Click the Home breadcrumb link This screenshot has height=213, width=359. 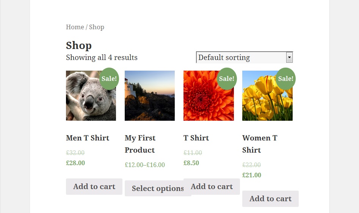(x=75, y=27)
